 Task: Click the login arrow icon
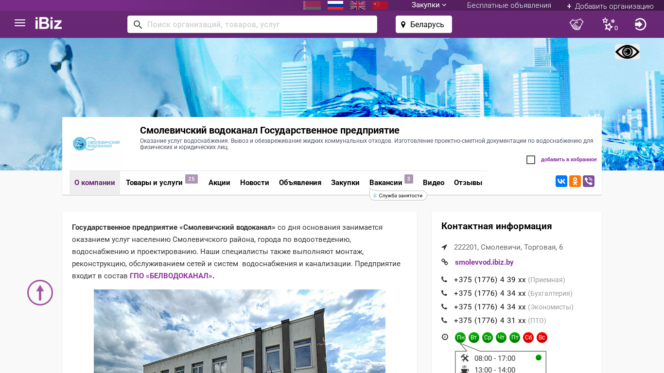(640, 24)
